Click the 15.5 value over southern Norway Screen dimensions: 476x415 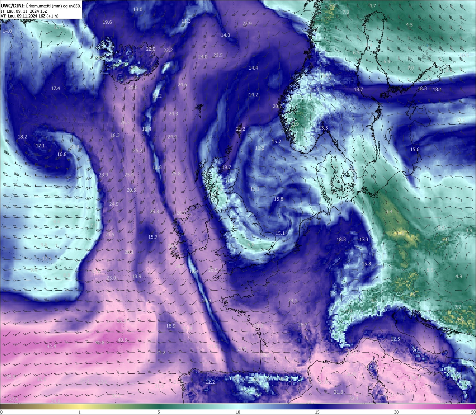tap(323, 128)
